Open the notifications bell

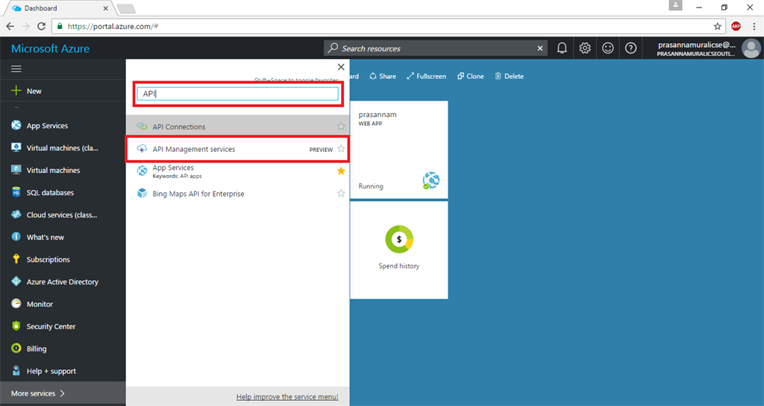[562, 48]
